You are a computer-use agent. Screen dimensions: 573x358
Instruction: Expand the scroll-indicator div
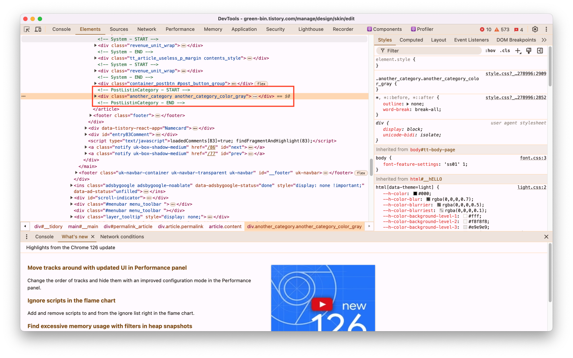[71, 198]
